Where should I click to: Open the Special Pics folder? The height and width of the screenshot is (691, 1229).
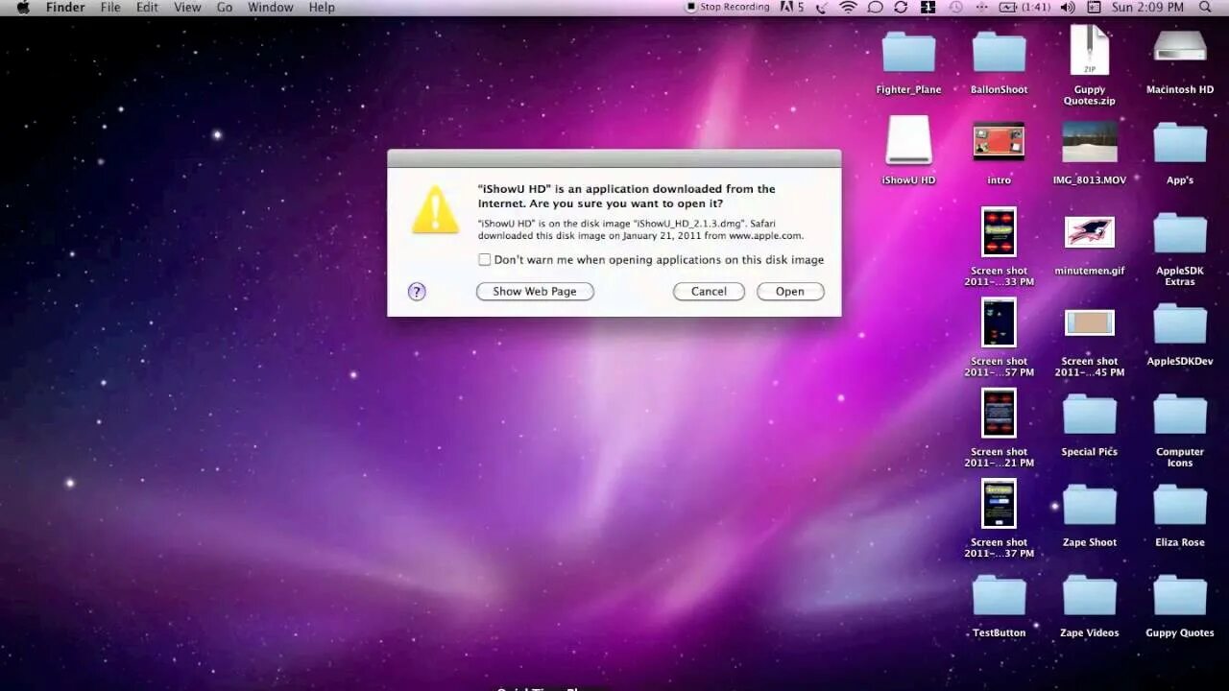[x=1090, y=415]
